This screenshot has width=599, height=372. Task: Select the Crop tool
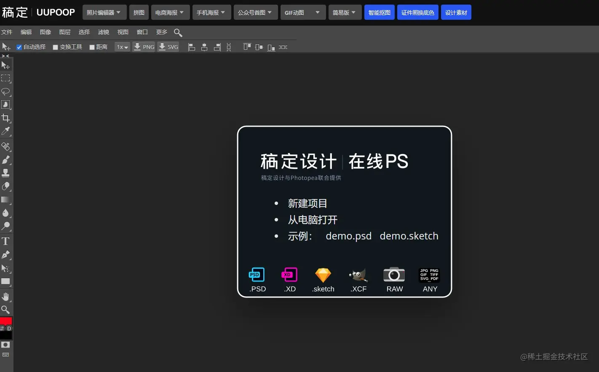click(5, 118)
